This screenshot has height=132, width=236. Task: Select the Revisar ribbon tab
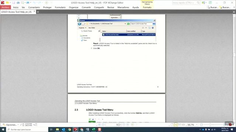[111, 7]
